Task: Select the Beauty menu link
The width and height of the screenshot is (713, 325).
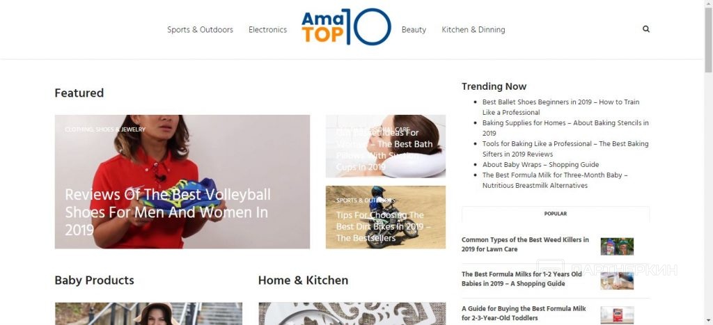Action: pyautogui.click(x=414, y=29)
